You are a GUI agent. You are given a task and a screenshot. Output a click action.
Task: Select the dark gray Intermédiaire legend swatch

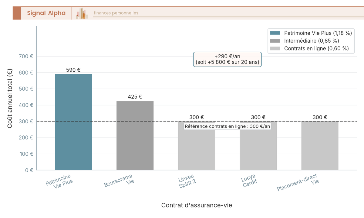point(275,41)
